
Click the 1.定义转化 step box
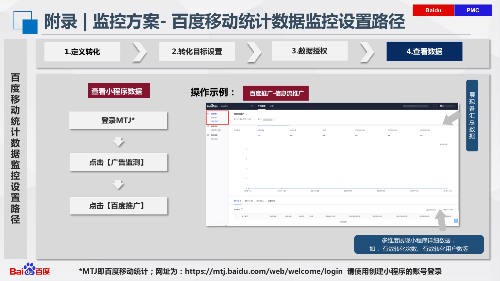pos(82,52)
